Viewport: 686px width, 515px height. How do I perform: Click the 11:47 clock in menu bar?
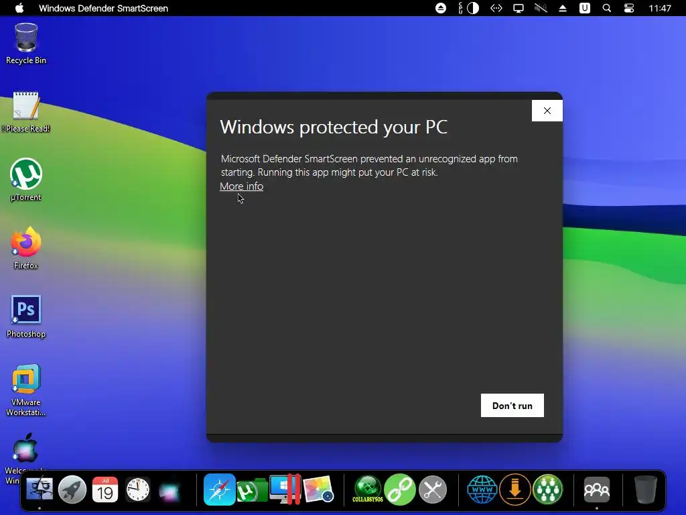[x=659, y=8]
